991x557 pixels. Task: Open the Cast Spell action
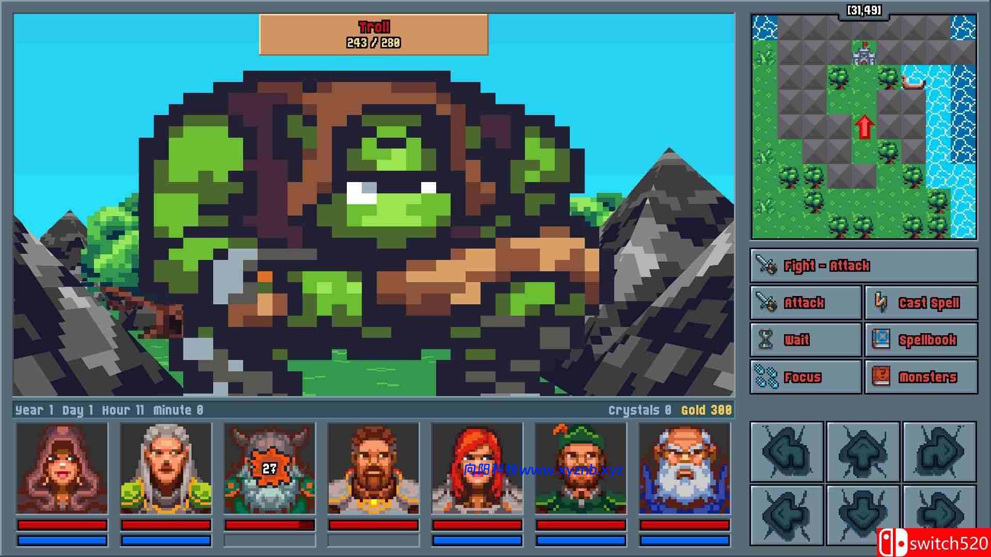(x=921, y=303)
